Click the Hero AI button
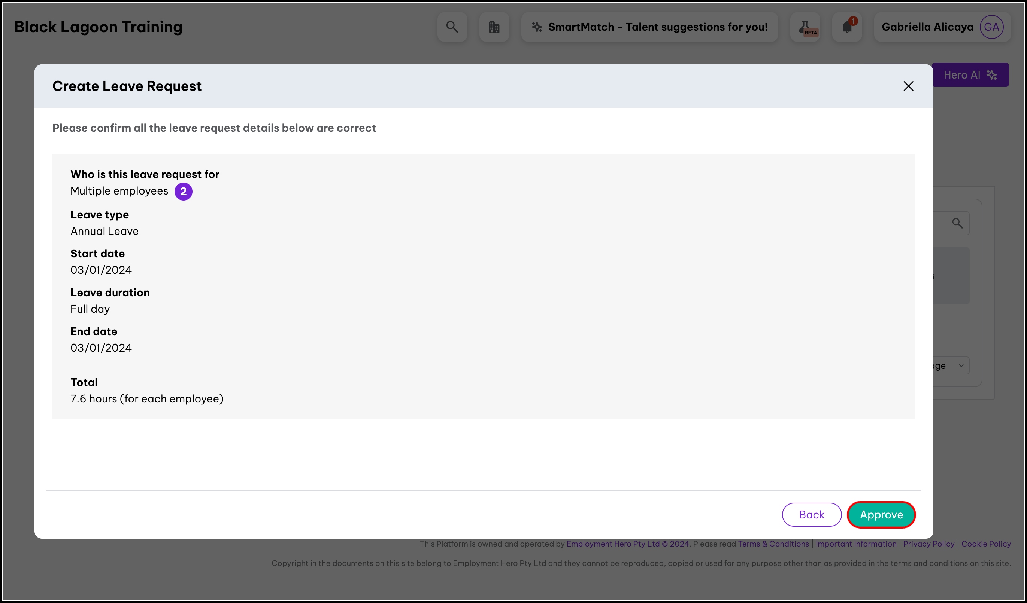1027x603 pixels. click(970, 75)
